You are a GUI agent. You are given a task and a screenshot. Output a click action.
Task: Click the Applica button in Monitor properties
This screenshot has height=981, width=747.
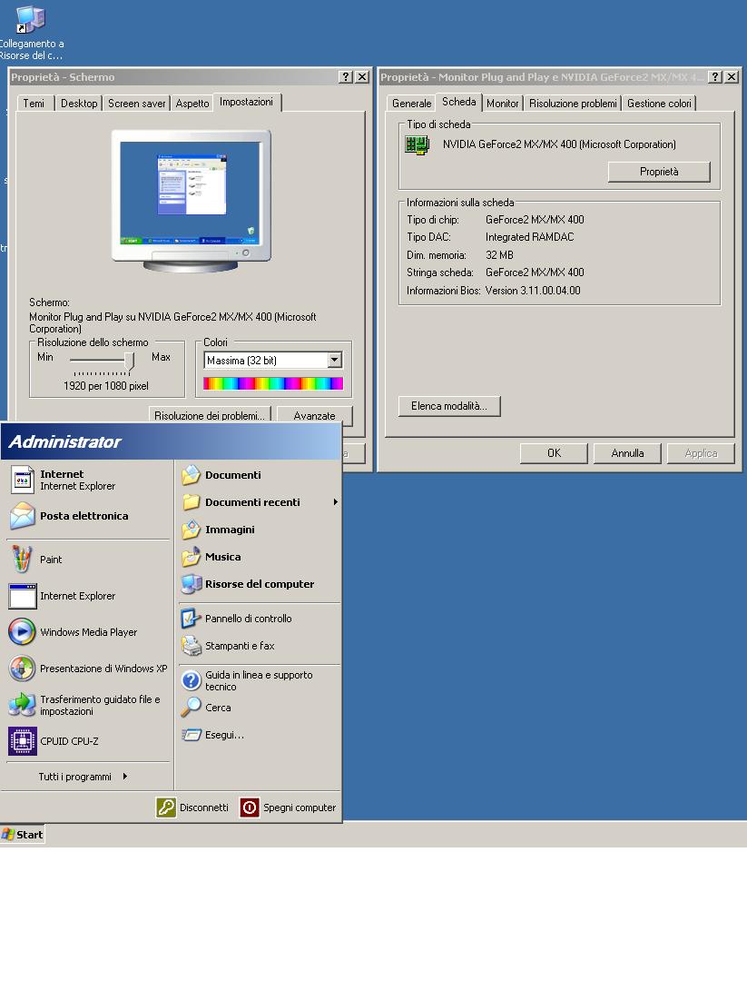tap(701, 453)
